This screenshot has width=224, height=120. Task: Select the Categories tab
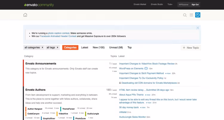(70, 47)
